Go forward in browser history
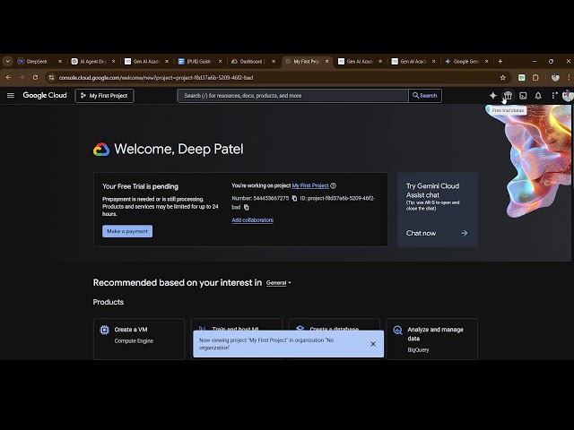574x430 pixels. click(x=22, y=78)
